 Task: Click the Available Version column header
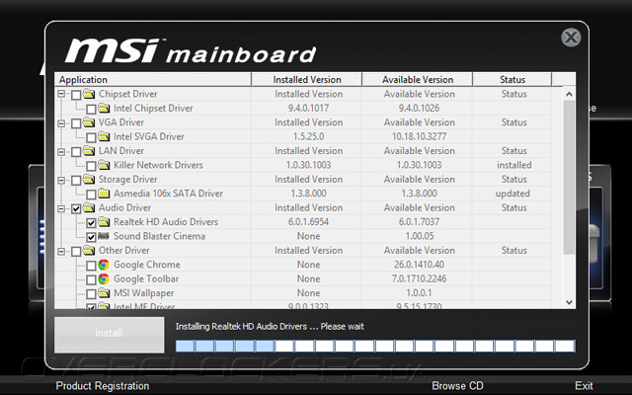(418, 79)
